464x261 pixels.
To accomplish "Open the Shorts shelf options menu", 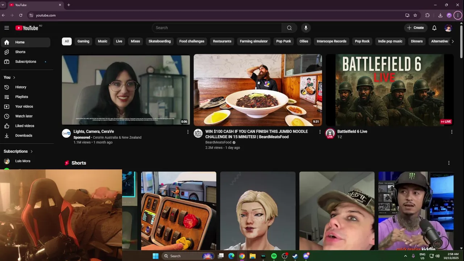I will coord(449,163).
